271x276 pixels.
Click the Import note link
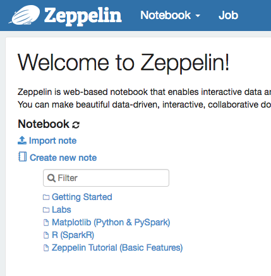[x=52, y=141]
